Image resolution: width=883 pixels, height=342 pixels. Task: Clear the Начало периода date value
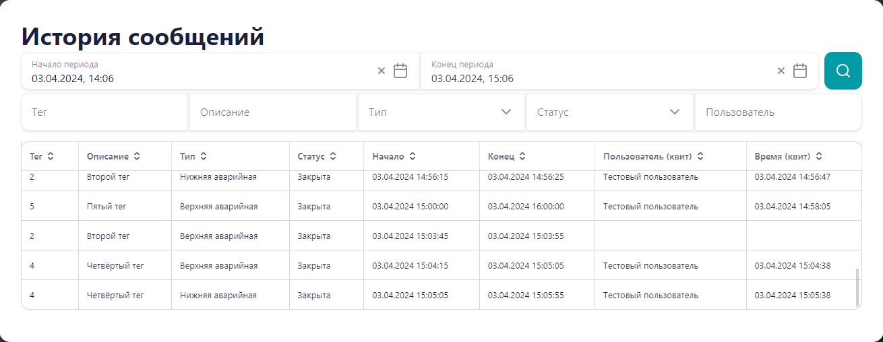coord(382,71)
